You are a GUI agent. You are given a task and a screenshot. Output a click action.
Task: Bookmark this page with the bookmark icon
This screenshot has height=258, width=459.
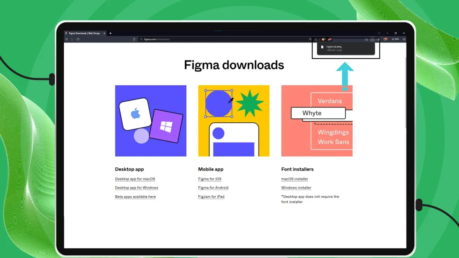point(134,39)
